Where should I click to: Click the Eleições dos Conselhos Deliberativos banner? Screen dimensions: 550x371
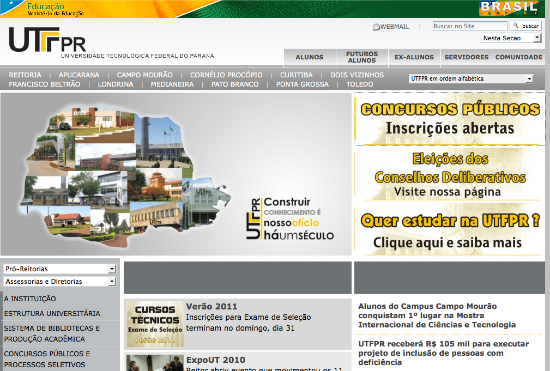[x=449, y=174]
